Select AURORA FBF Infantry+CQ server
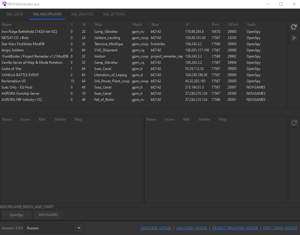 143,99
